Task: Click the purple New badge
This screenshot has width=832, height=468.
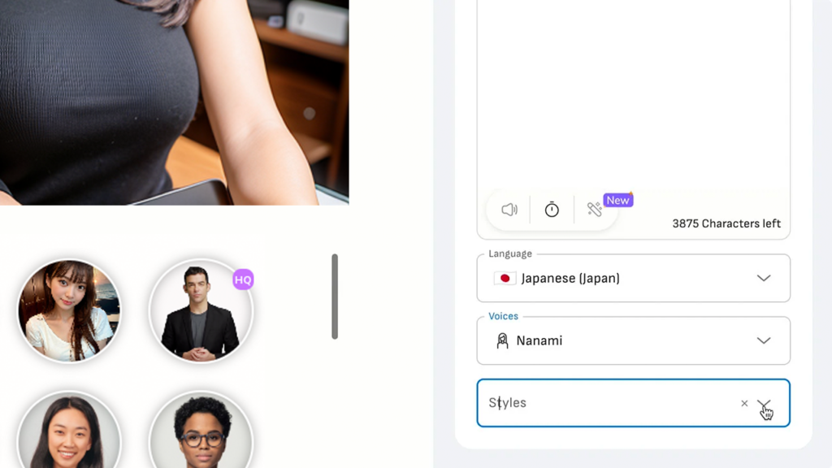Action: (x=617, y=200)
